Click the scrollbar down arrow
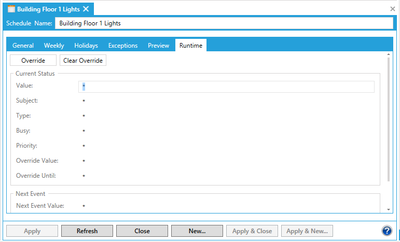This screenshot has height=242, width=400. click(389, 209)
